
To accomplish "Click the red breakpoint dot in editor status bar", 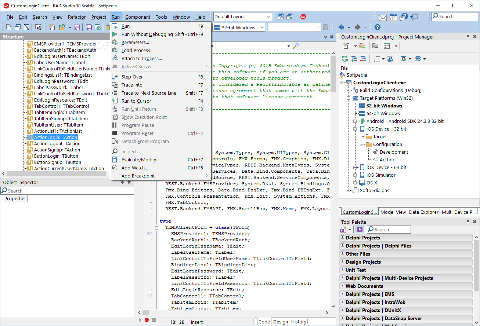I will (147, 320).
